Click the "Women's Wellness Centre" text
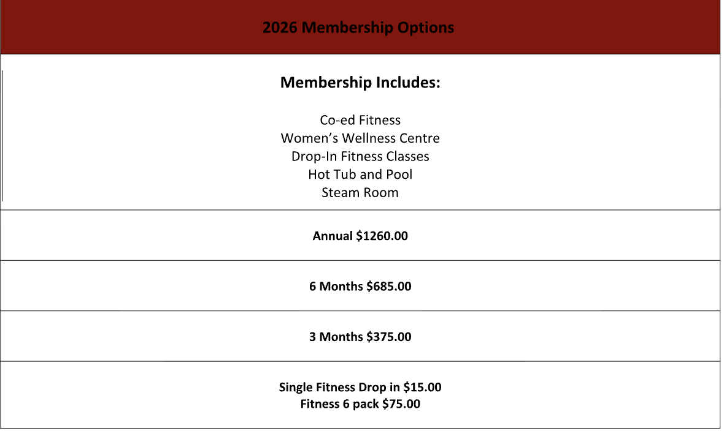This screenshot has width=724, height=431. (360, 138)
